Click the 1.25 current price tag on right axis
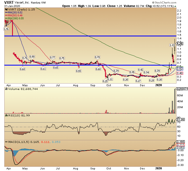The height and width of the screenshot is (171, 188). (180, 44)
